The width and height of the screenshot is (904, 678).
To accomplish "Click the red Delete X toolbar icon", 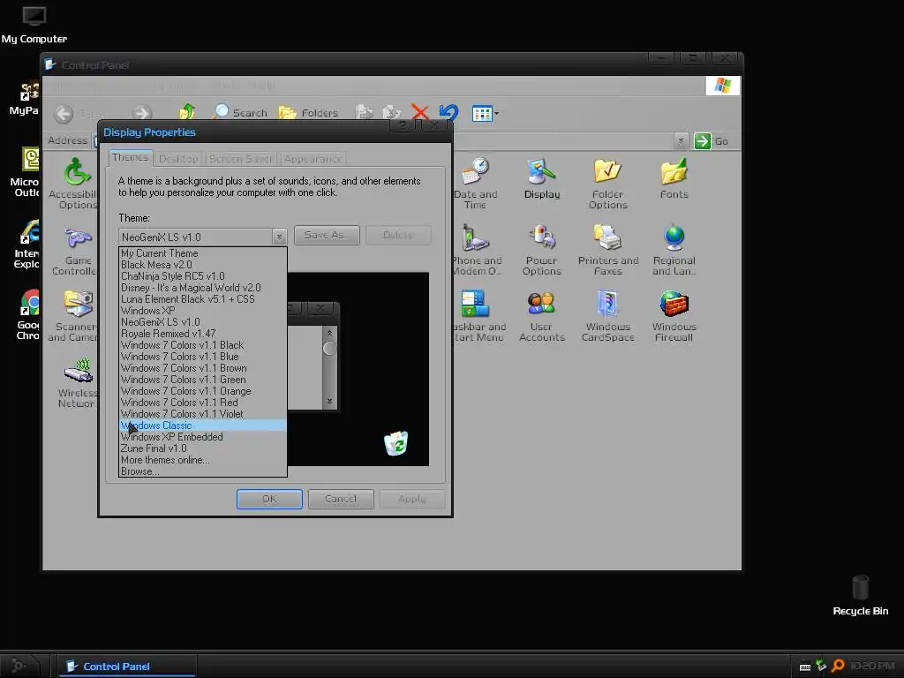I will [419, 112].
